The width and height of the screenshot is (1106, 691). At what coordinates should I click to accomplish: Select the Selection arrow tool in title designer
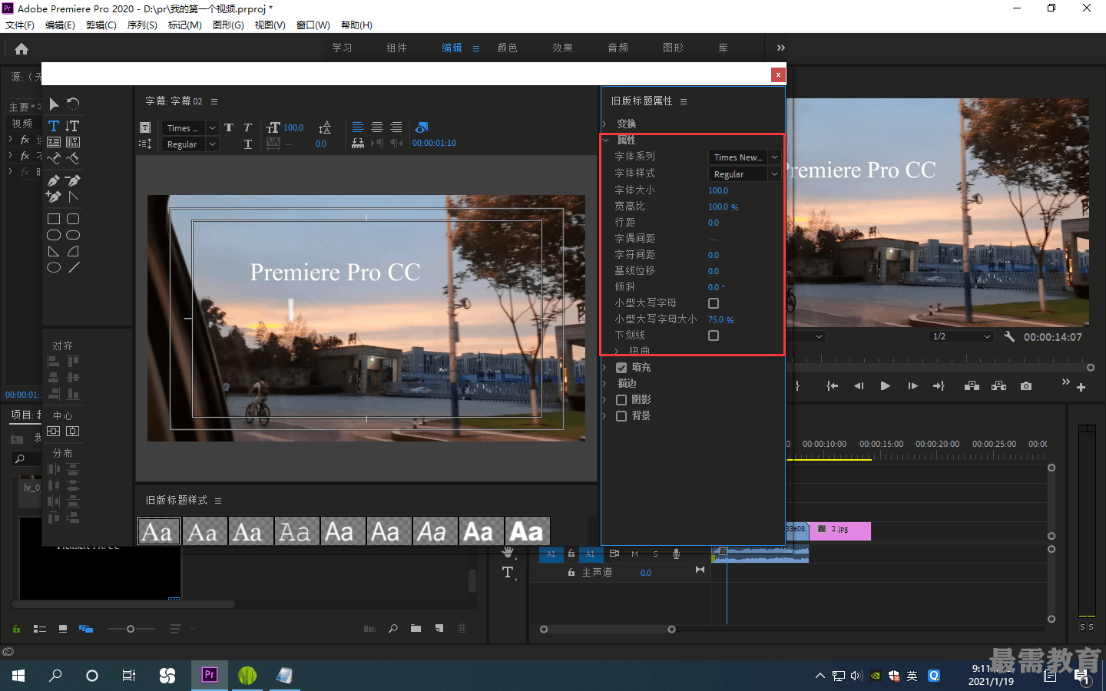[x=54, y=104]
